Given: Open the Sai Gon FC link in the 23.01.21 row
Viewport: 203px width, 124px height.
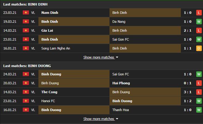Looking at the screenshot, I should coord(121,39).
